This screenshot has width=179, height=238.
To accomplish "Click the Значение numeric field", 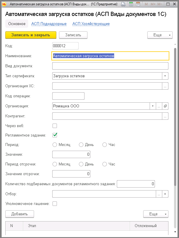I will [x=71, y=155].
